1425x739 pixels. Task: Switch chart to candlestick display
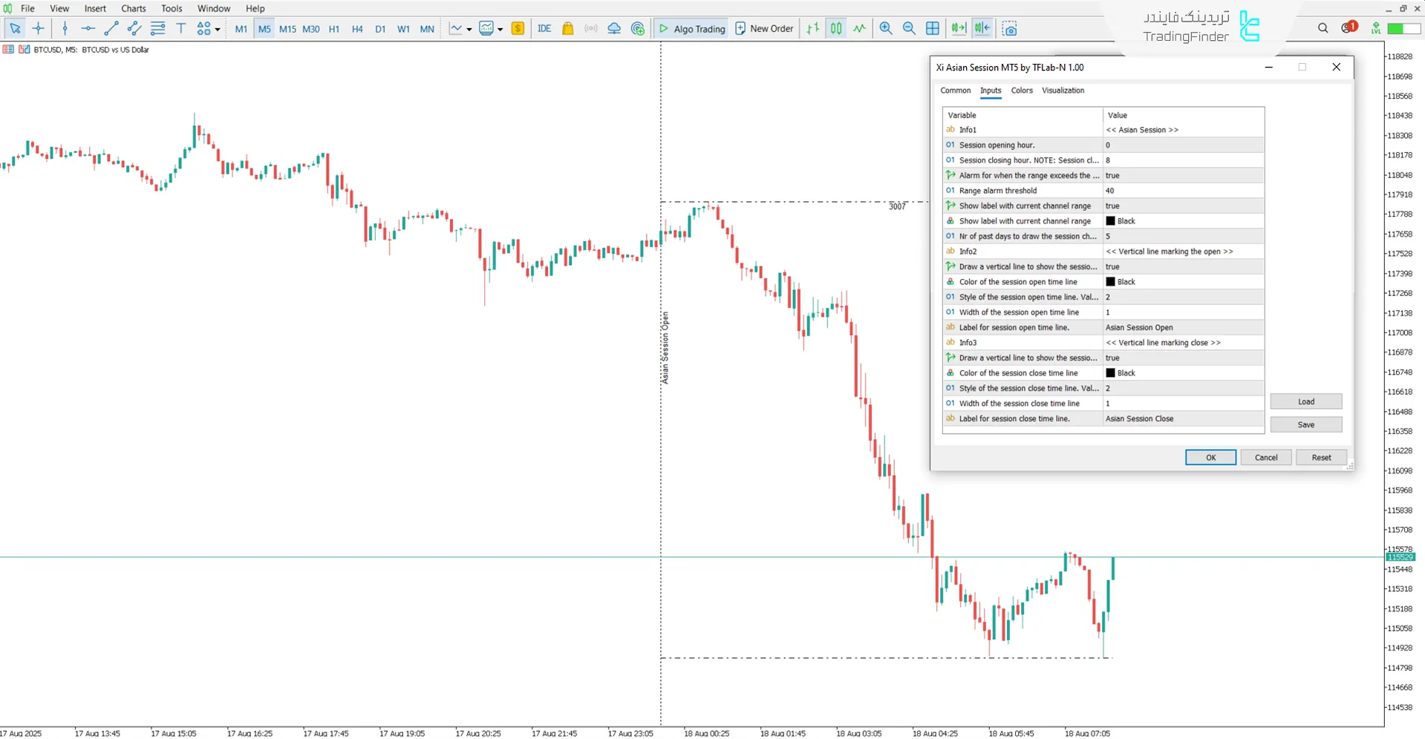tap(836, 29)
